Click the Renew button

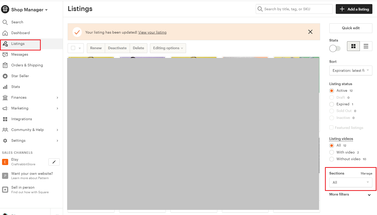(96, 48)
